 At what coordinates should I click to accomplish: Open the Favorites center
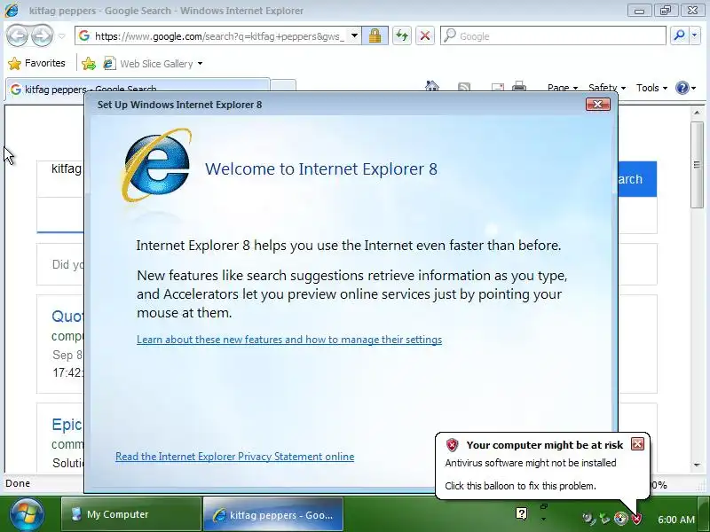click(x=36, y=63)
